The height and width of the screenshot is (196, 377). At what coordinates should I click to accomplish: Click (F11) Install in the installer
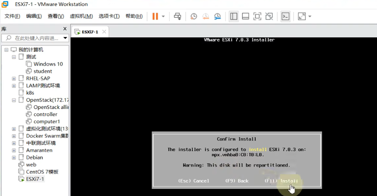281,181
